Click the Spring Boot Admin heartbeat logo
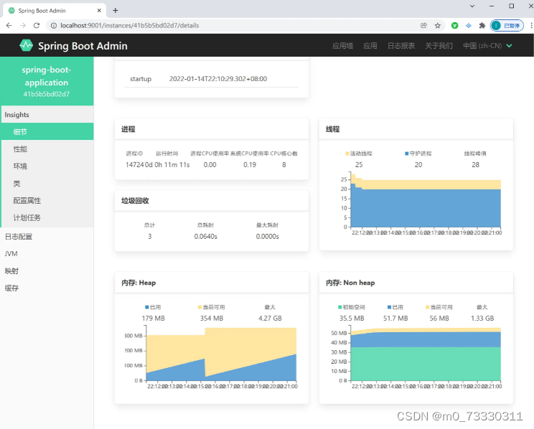 click(27, 45)
